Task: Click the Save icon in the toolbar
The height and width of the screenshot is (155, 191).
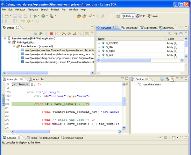Action: 15,16
